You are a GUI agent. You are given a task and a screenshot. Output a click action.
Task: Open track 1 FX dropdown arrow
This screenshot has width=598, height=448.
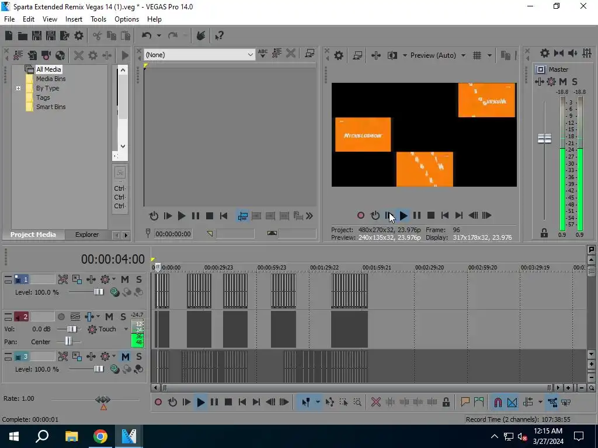114,279
